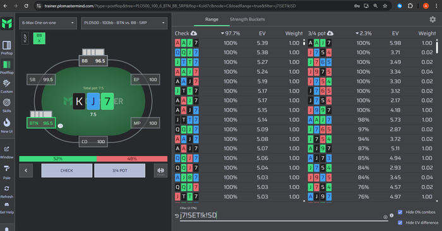Open the PLO500 100bb BTN vs BB dropdown

click(124, 23)
